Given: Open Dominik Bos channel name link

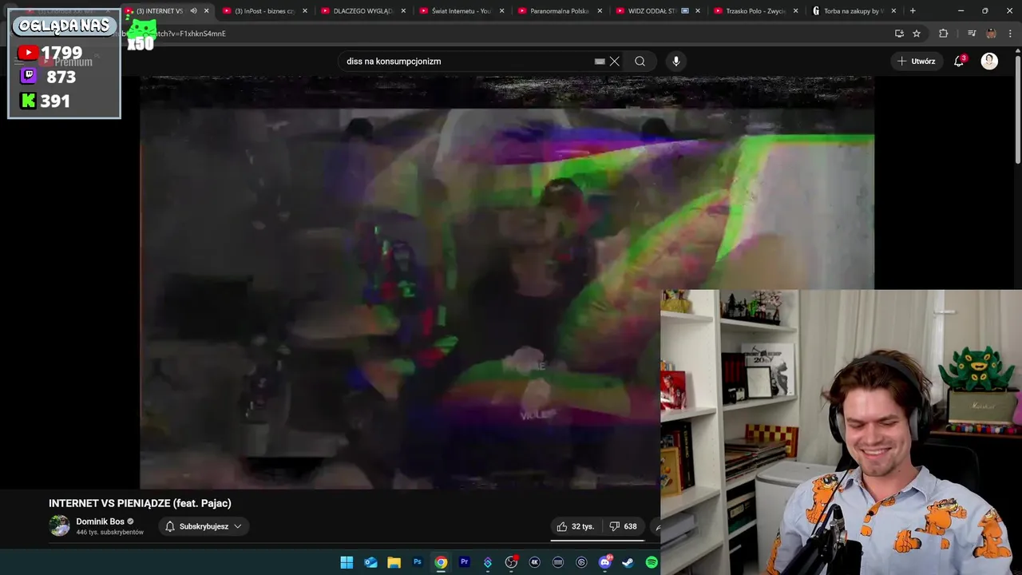Looking at the screenshot, I should (x=100, y=521).
